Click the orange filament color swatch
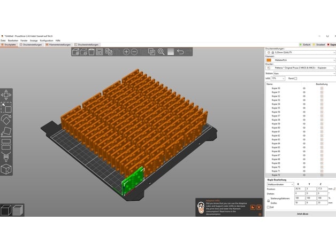The width and height of the screenshot is (336, 252). [269, 60]
